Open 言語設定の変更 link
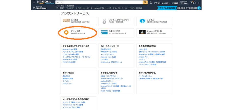Image resolution: width=232 pixels, height=110 pixels. [x=68, y=78]
